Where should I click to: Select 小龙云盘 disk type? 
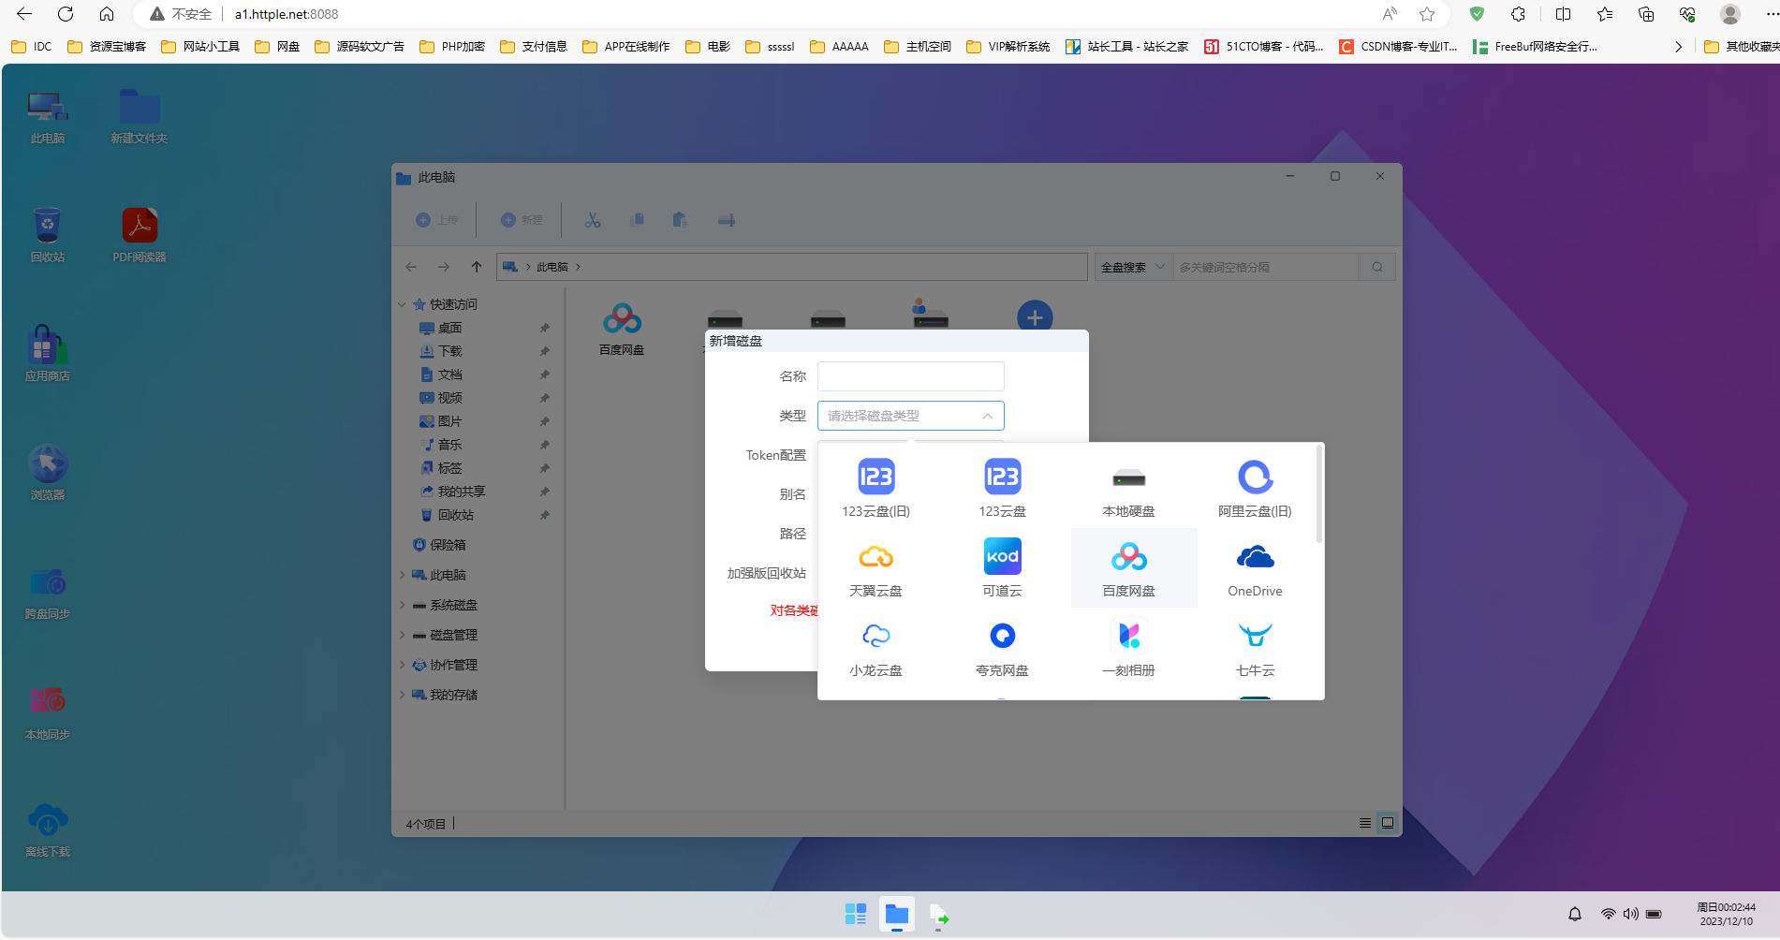pos(875,647)
